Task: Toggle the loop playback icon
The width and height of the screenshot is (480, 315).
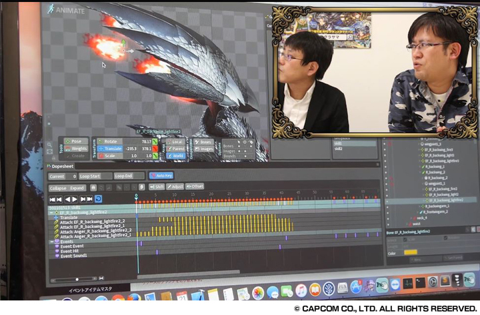Action: 99,199
